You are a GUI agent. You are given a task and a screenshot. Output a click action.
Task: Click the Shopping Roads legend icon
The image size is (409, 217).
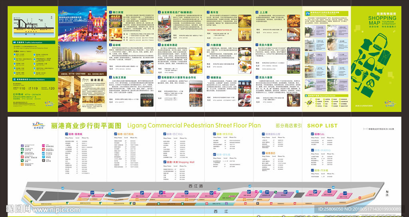[23, 164]
